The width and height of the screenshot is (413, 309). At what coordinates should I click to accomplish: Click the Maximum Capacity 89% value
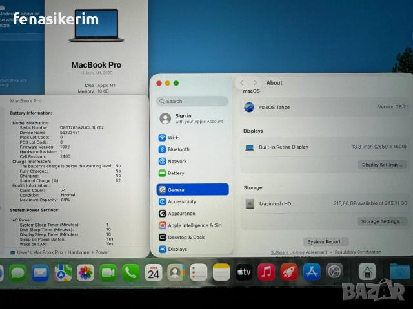click(x=65, y=200)
